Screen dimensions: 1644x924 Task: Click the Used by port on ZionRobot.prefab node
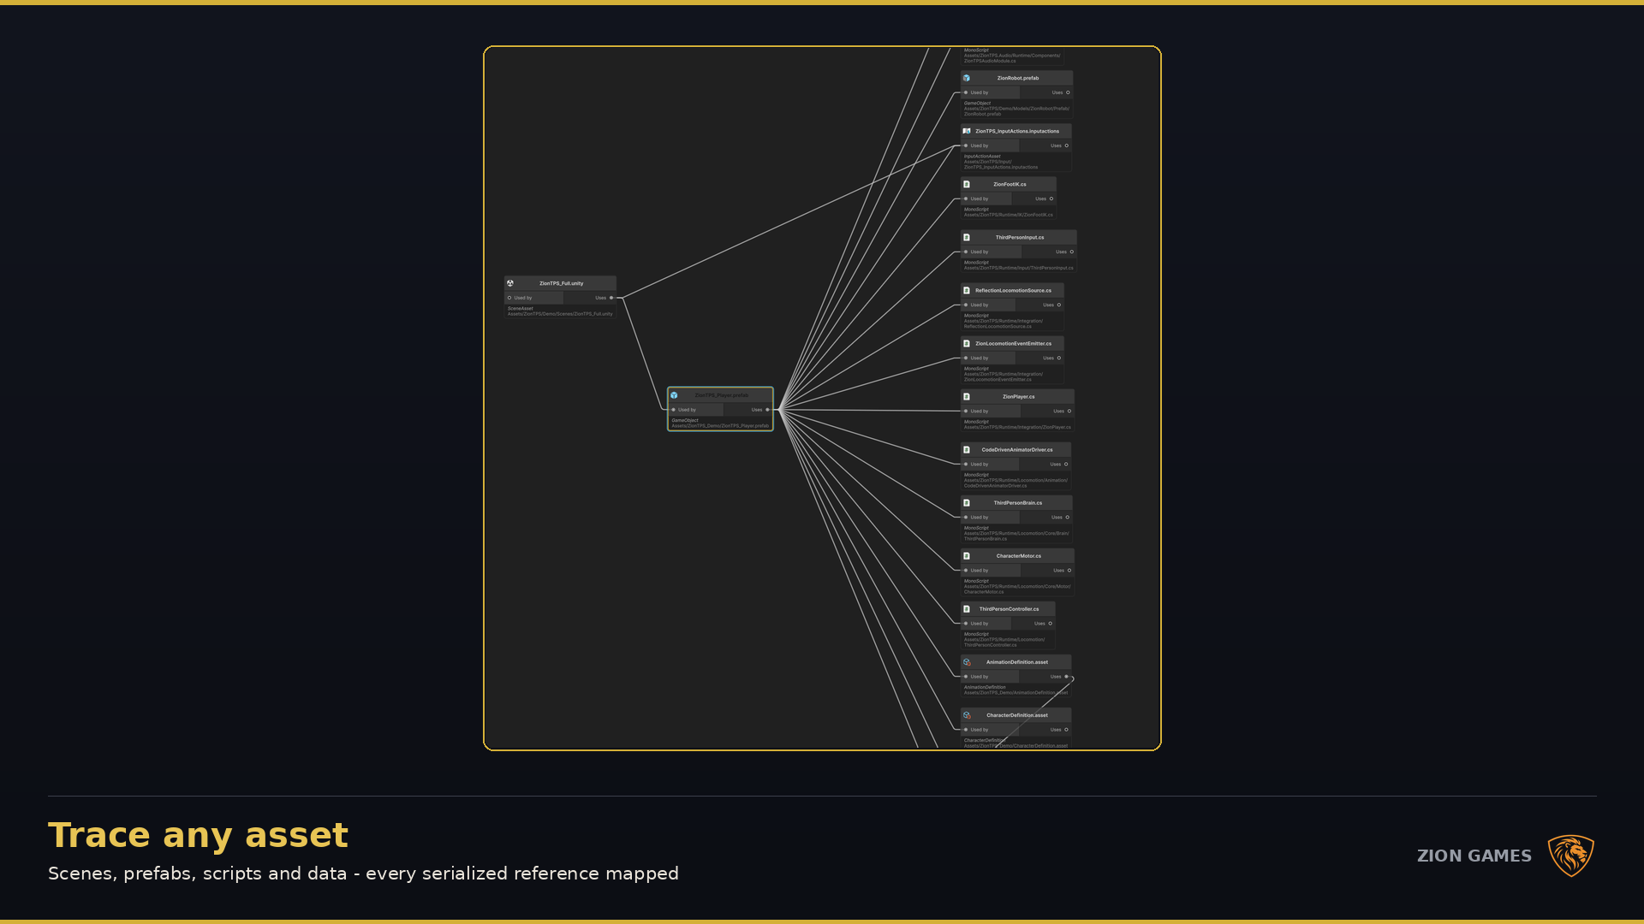pyautogui.click(x=966, y=92)
